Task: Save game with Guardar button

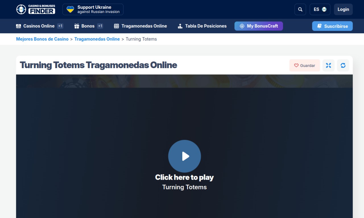Action: 305,65
